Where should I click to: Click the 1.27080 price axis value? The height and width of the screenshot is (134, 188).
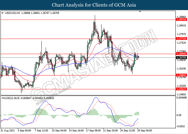[181, 51]
